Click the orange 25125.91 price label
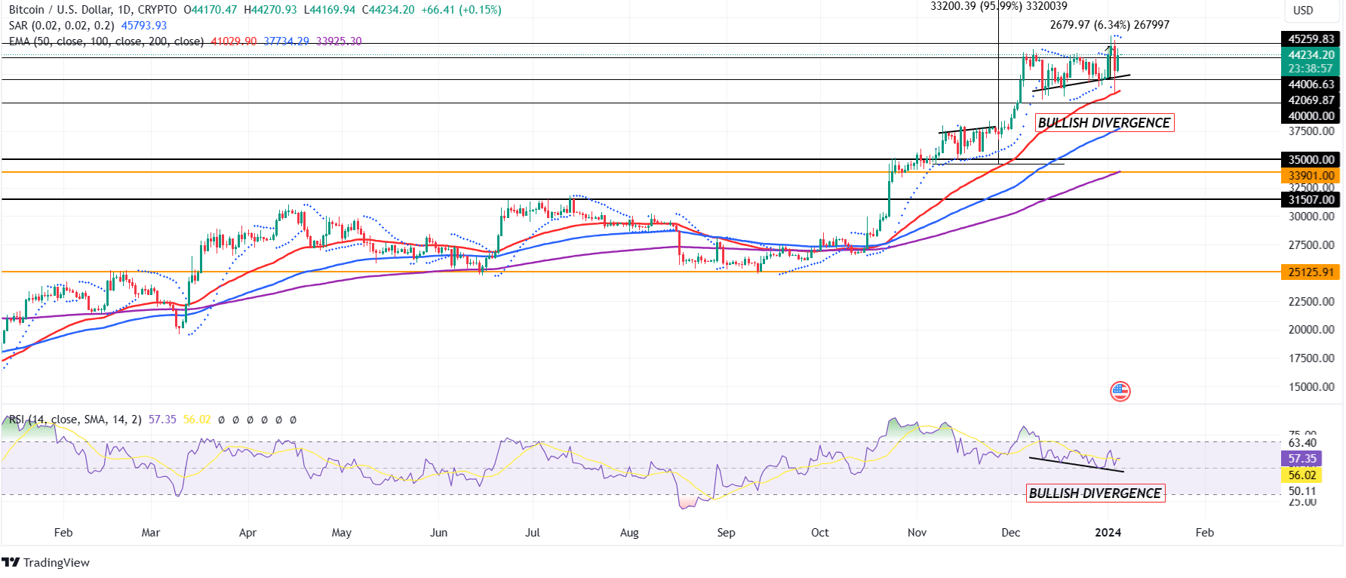The image size is (1346, 578). click(1311, 272)
